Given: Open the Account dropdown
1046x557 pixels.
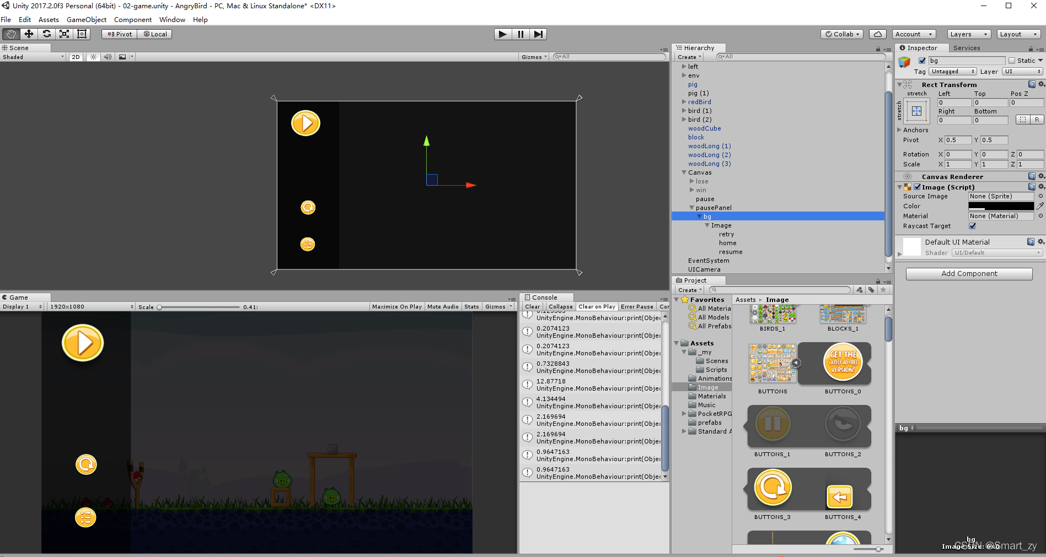Looking at the screenshot, I should 914,34.
